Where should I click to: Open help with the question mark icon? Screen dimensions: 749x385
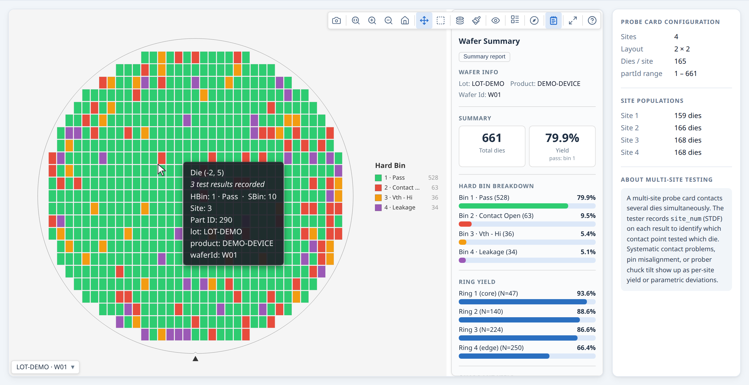[592, 20]
